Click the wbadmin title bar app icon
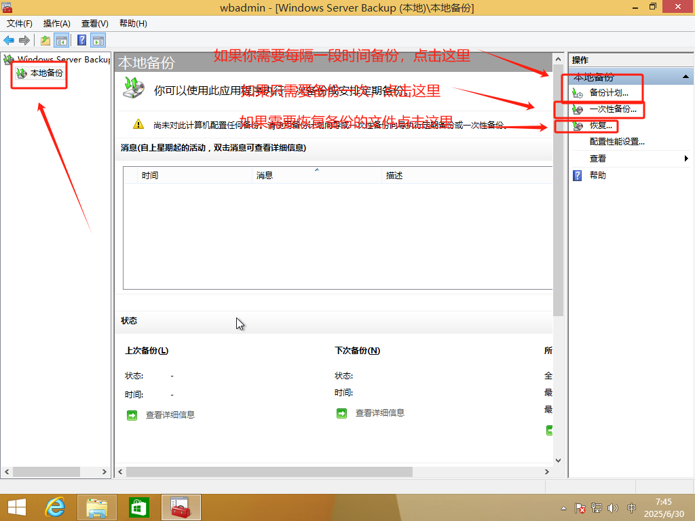 tap(7, 7)
